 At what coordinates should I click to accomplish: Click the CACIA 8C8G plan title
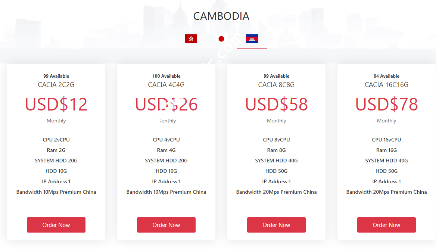click(276, 85)
